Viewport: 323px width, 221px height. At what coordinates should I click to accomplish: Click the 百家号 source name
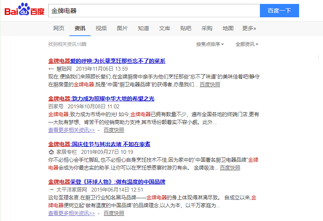(x=56, y=106)
